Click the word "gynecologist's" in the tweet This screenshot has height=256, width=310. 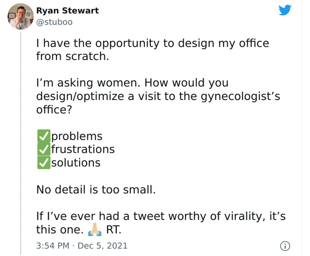(241, 96)
